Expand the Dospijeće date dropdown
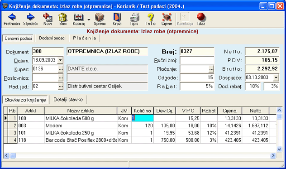 [x=276, y=77]
